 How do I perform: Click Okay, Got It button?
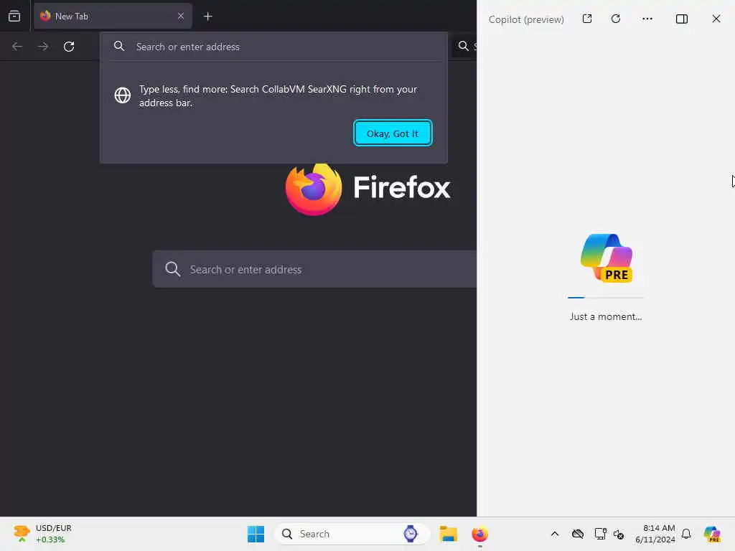point(393,133)
